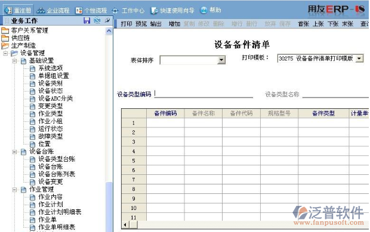
Task: Collapse the 基础设置 tree node
Action: [x=15, y=61]
